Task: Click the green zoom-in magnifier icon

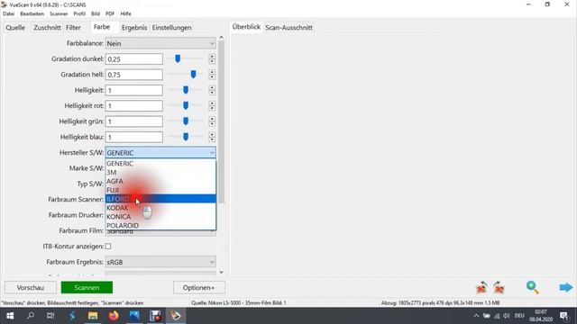Action: coord(533,287)
